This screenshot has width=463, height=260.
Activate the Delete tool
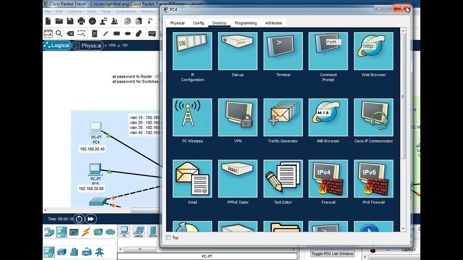coord(70,34)
